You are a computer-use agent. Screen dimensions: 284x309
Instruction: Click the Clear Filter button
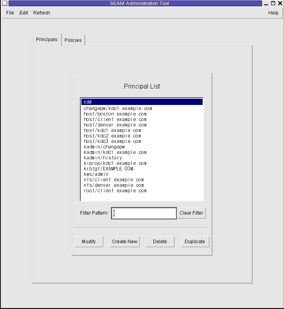[191, 213]
